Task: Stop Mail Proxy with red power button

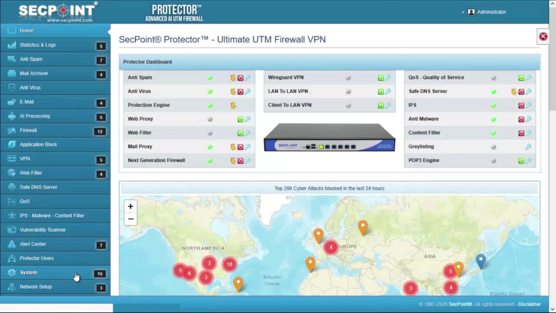Action: 240,147
